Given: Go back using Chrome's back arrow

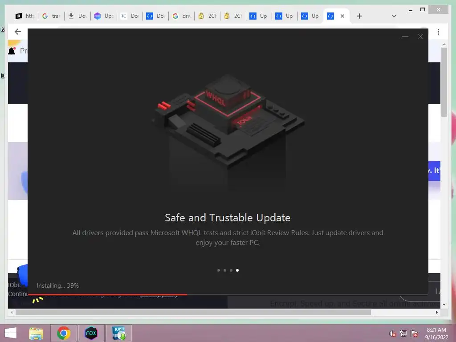Looking at the screenshot, I should pyautogui.click(x=18, y=32).
